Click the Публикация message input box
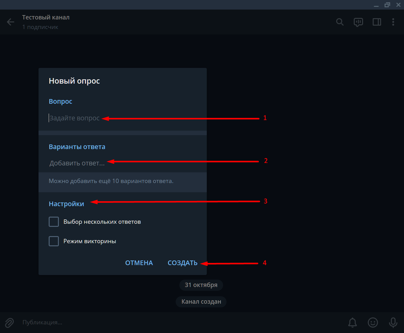The height and width of the screenshot is (333, 404). click(182, 323)
